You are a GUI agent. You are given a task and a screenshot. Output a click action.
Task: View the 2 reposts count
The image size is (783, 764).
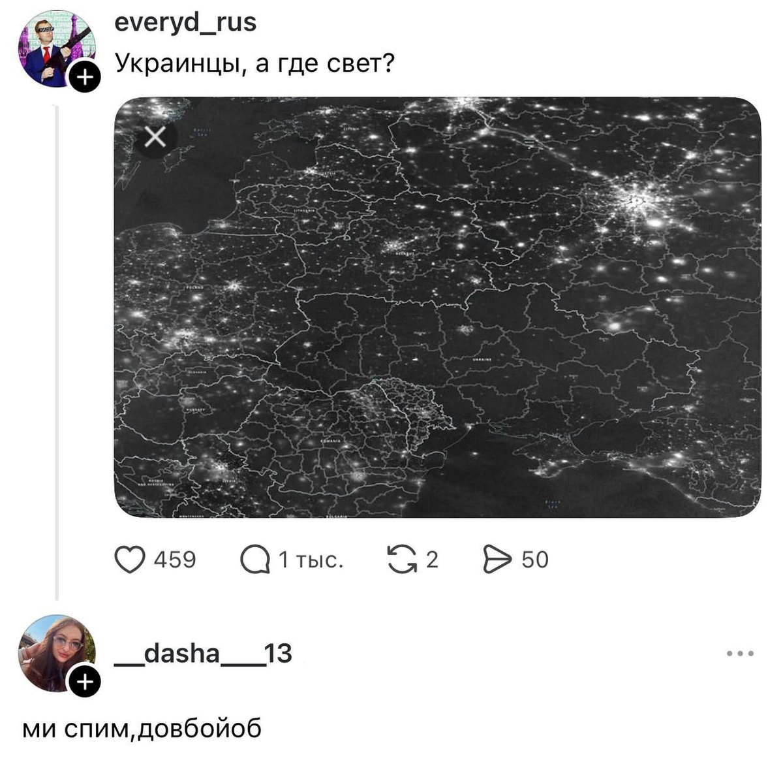point(432,560)
